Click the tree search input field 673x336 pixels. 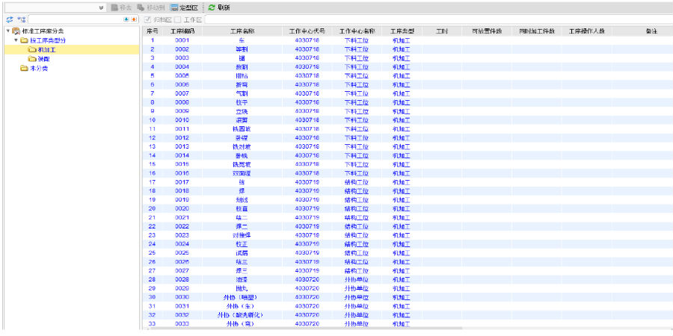[x=75, y=19]
